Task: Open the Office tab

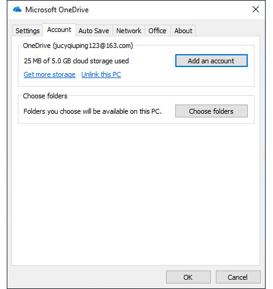Action: point(157,31)
